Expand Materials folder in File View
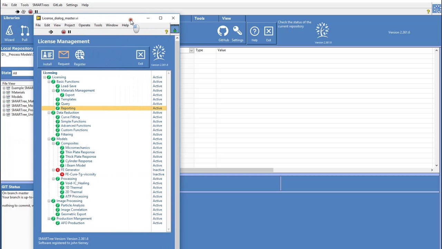Screen dimensions: 442x249 [x=4, y=92]
